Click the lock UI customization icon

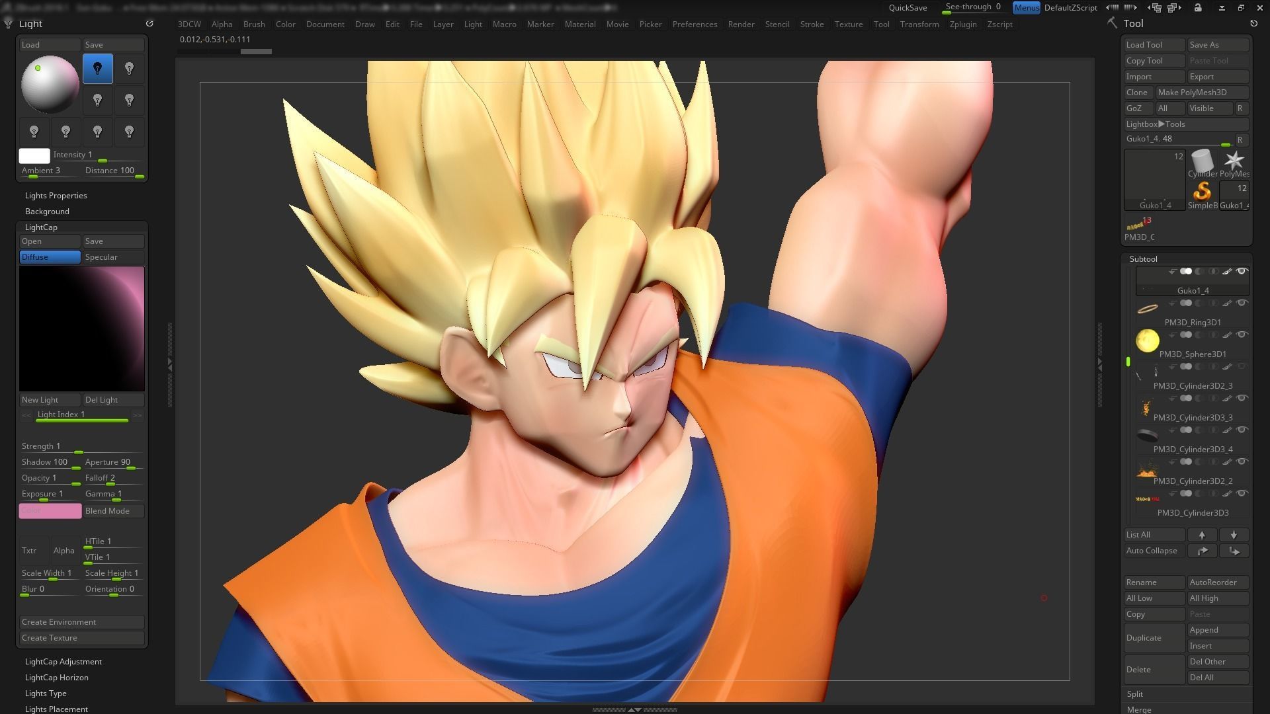(1198, 8)
